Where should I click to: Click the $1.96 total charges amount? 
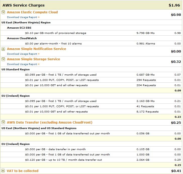tap(174, 5)
